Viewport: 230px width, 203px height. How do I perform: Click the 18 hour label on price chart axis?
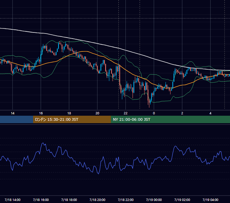tap(69, 113)
